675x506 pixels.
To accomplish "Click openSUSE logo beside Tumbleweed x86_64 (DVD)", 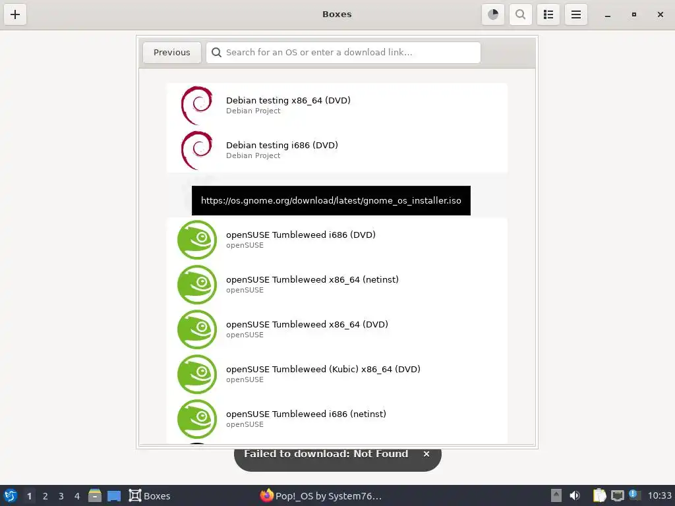I will [197, 329].
